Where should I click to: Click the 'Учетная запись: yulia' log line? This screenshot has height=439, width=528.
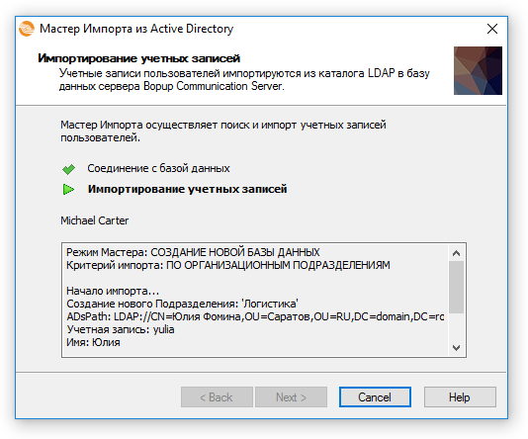(x=121, y=329)
